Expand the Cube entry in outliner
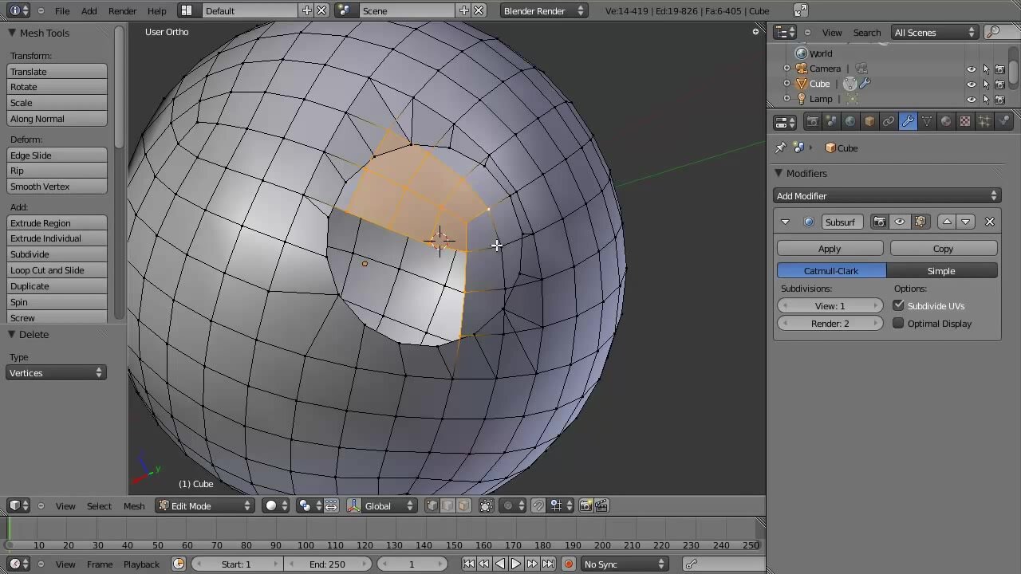The height and width of the screenshot is (574, 1021). (x=786, y=84)
